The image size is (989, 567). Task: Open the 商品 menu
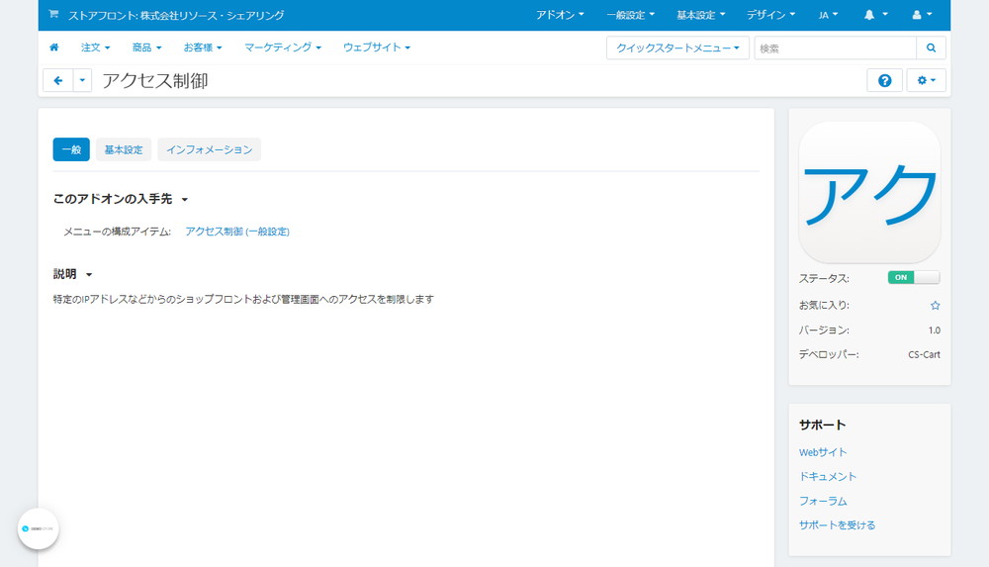[147, 47]
